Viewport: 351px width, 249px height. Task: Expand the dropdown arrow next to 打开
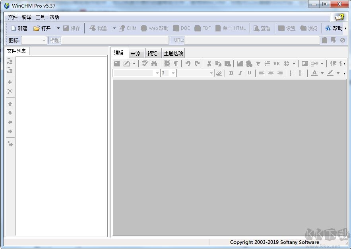click(x=58, y=28)
